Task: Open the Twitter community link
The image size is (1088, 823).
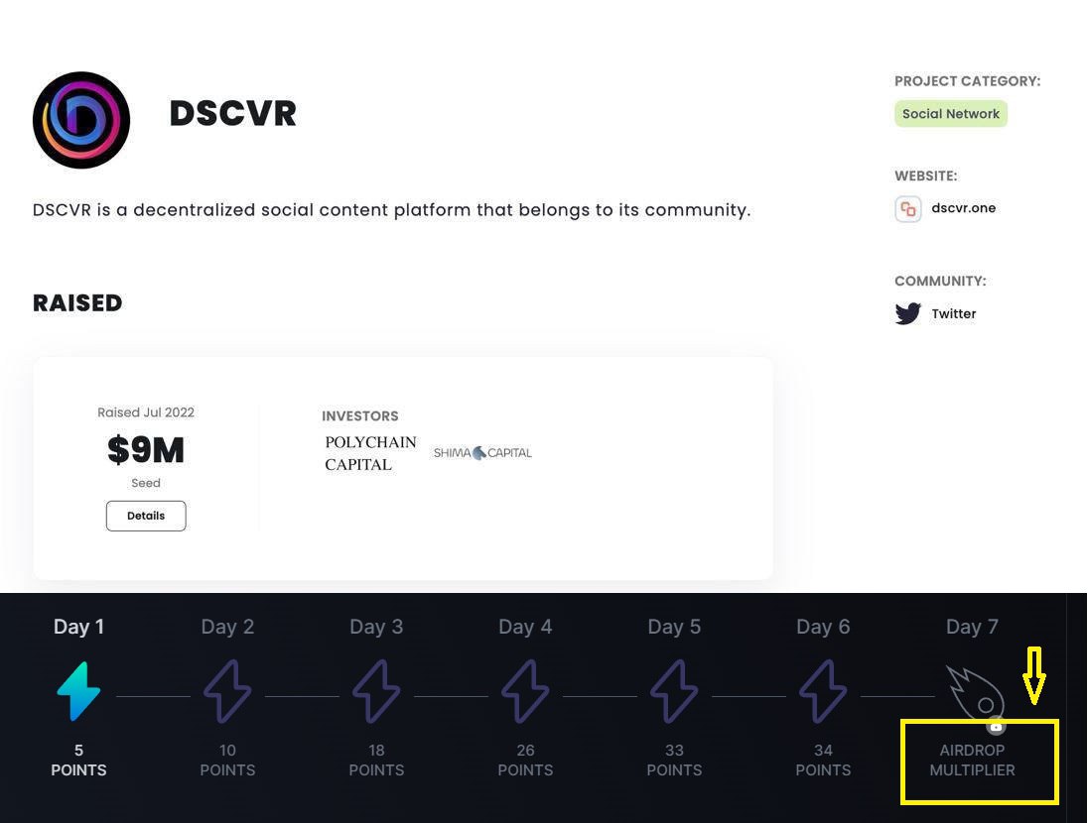Action: coord(953,313)
